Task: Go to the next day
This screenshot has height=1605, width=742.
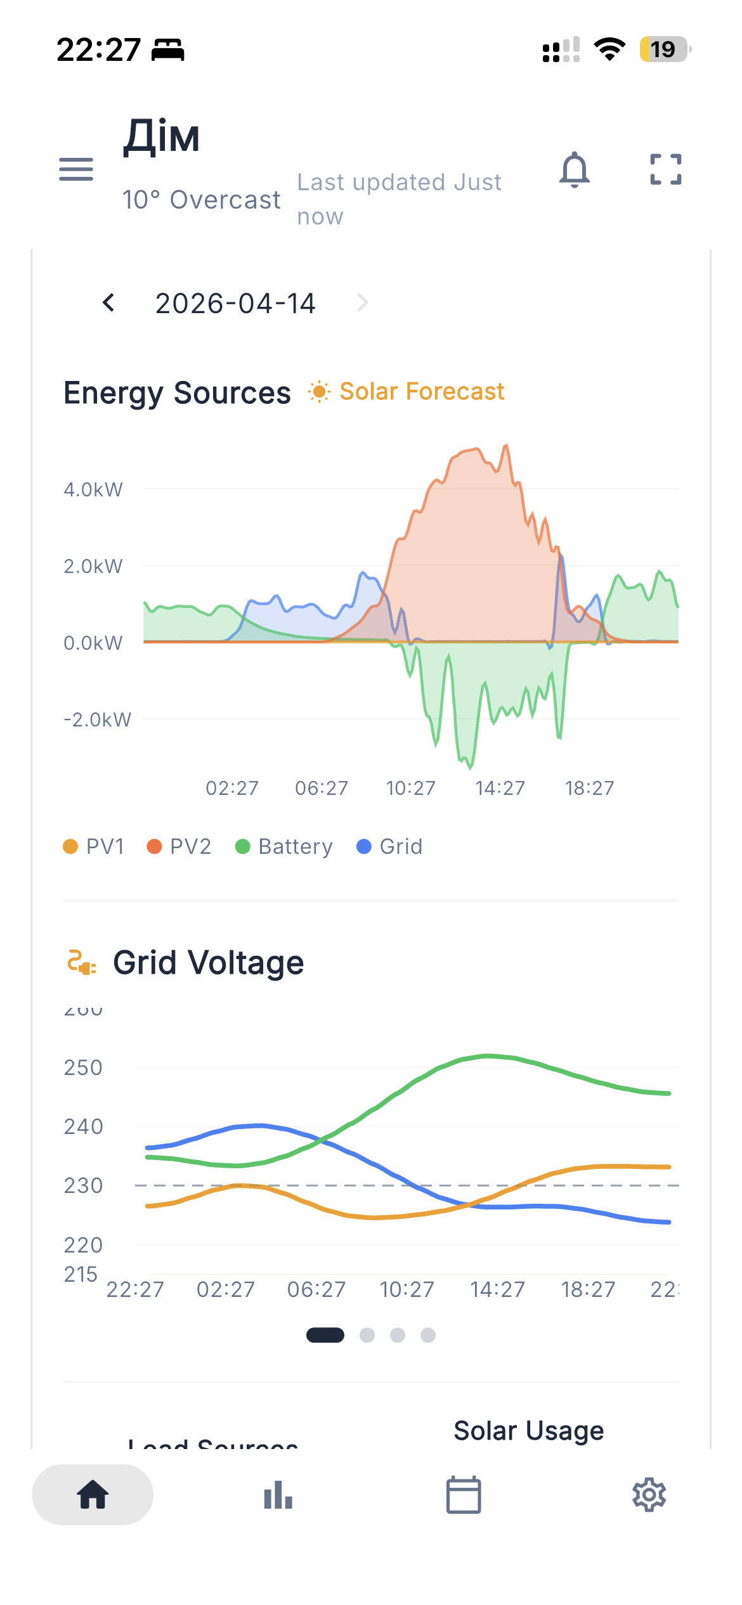Action: pos(363,303)
